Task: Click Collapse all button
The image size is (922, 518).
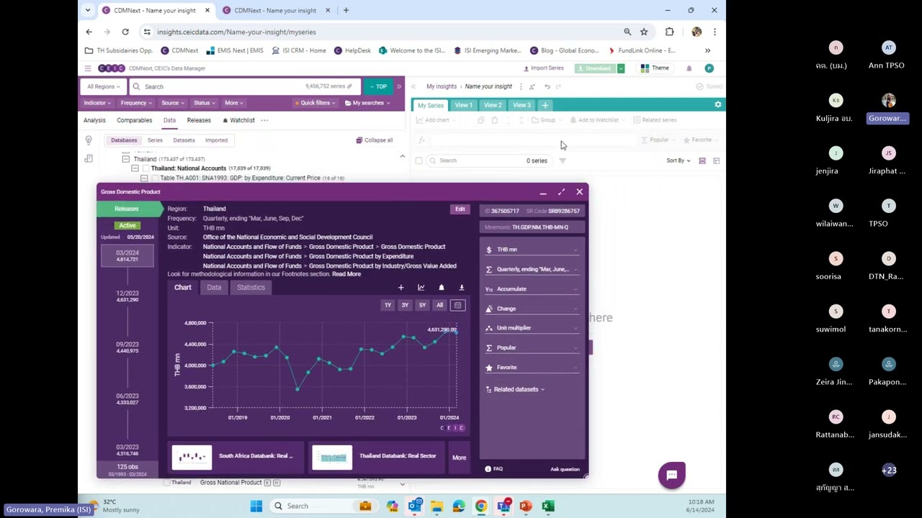Action: click(x=375, y=140)
